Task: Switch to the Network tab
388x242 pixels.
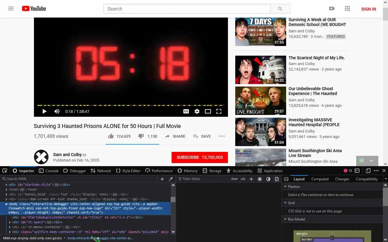Action: click(101, 171)
